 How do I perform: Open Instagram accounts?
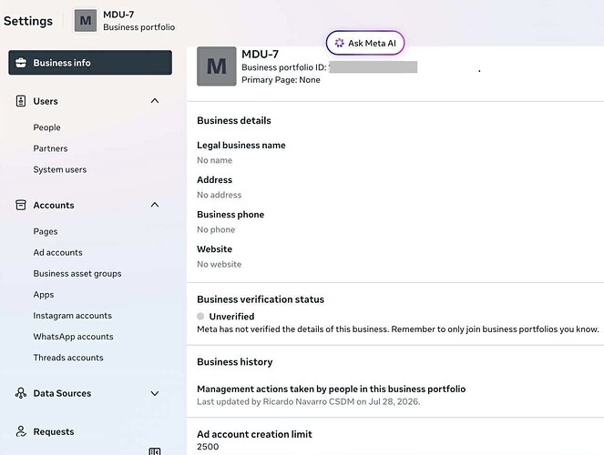[72, 316]
